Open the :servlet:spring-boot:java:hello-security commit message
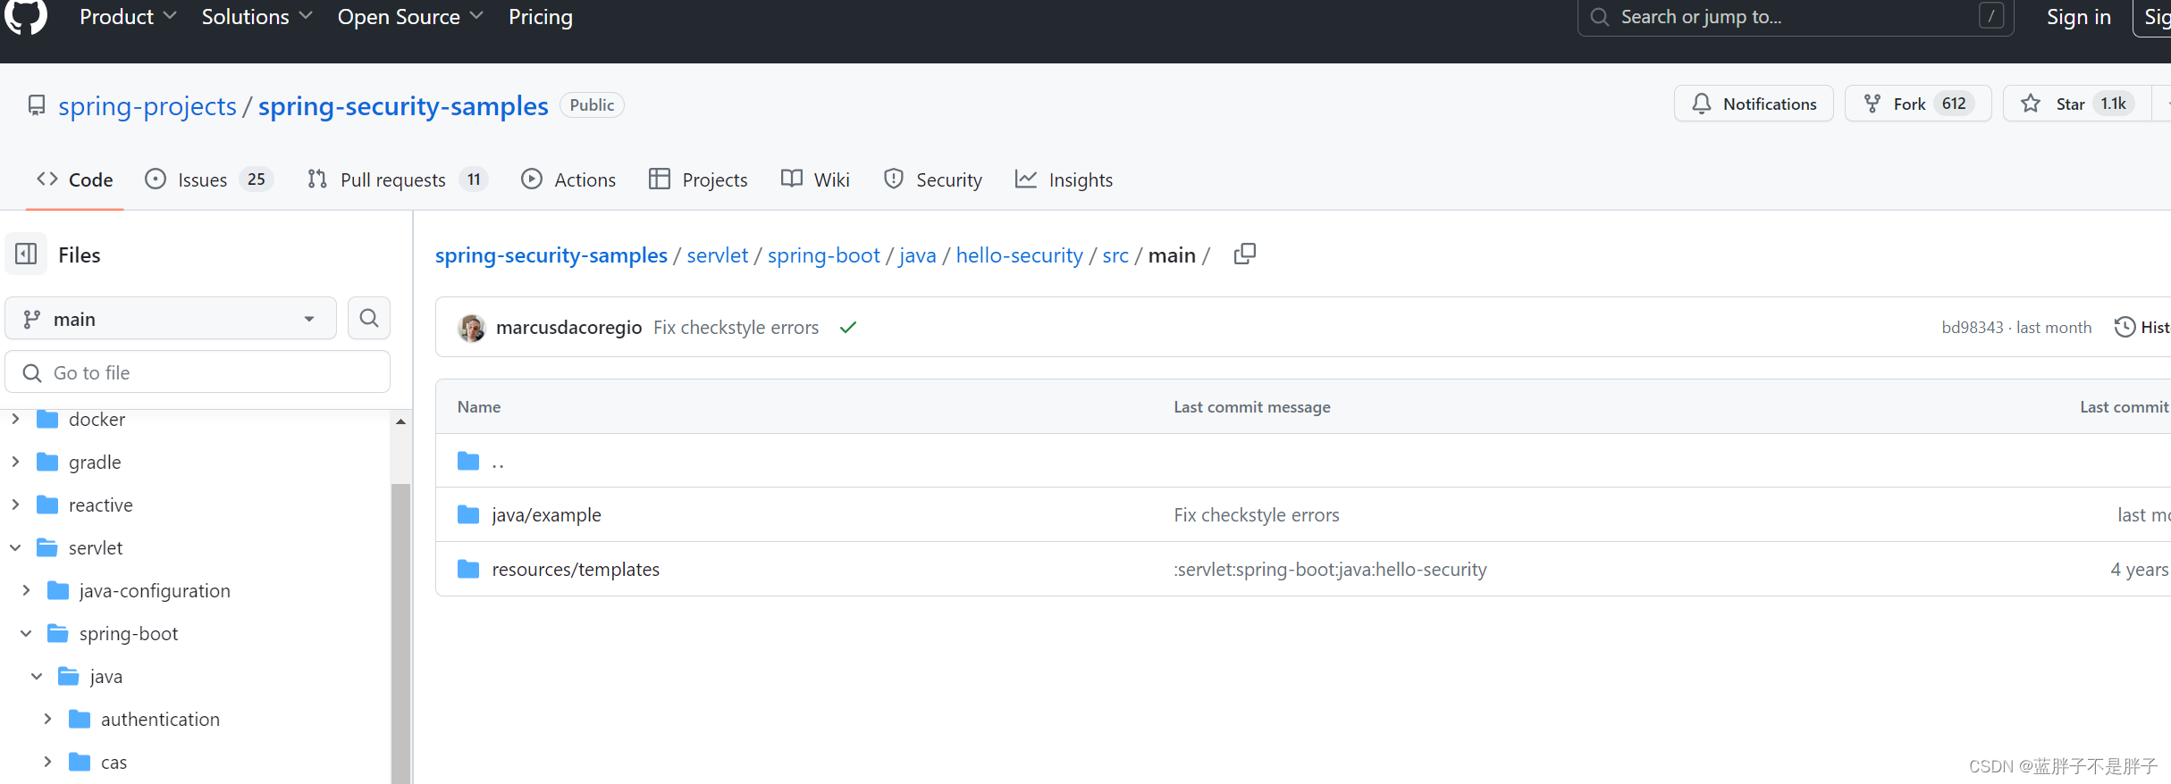 click(x=1330, y=570)
